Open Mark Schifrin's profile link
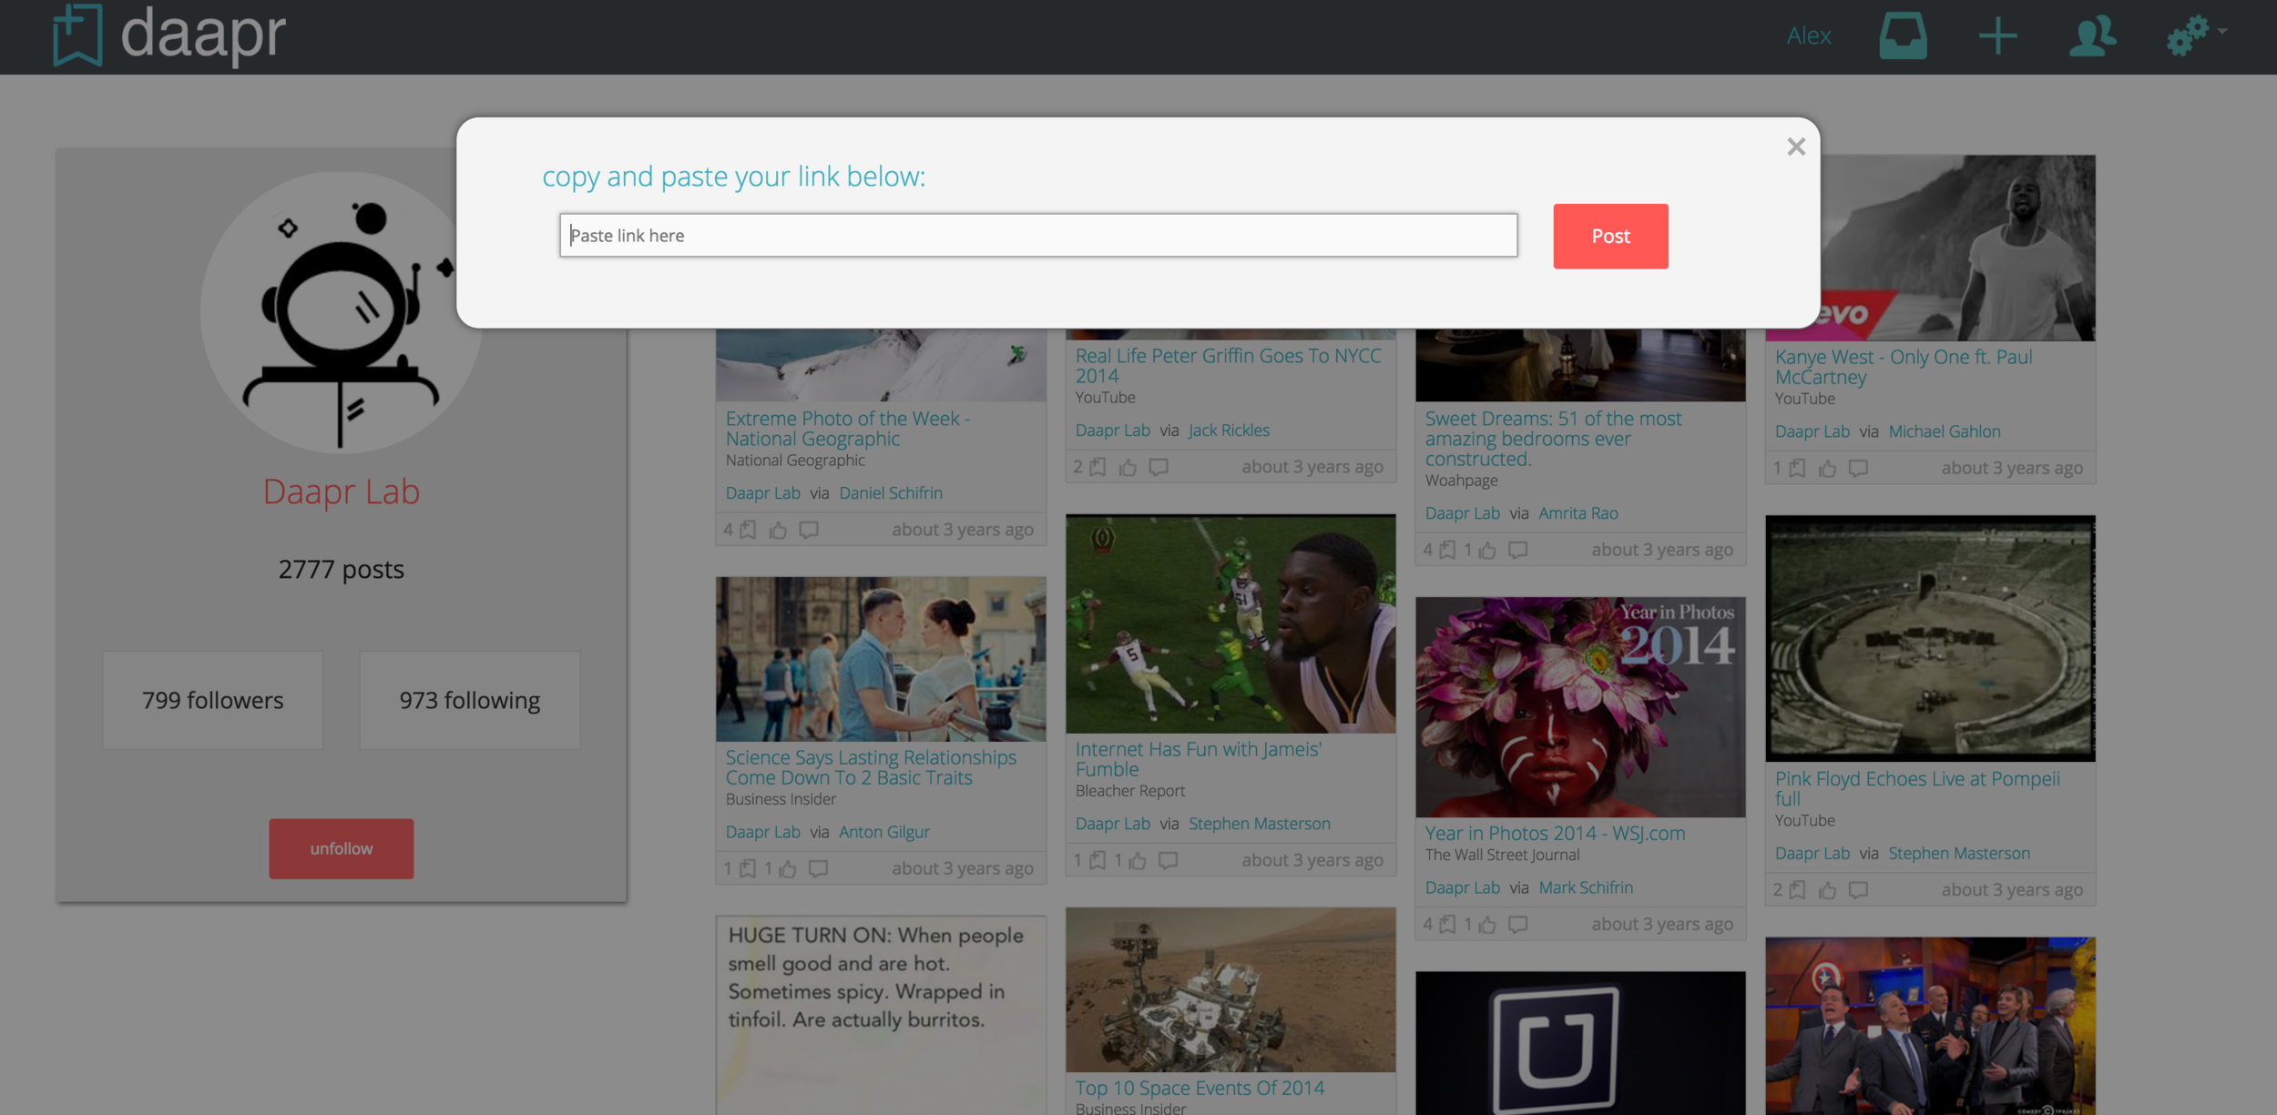 coord(1586,887)
